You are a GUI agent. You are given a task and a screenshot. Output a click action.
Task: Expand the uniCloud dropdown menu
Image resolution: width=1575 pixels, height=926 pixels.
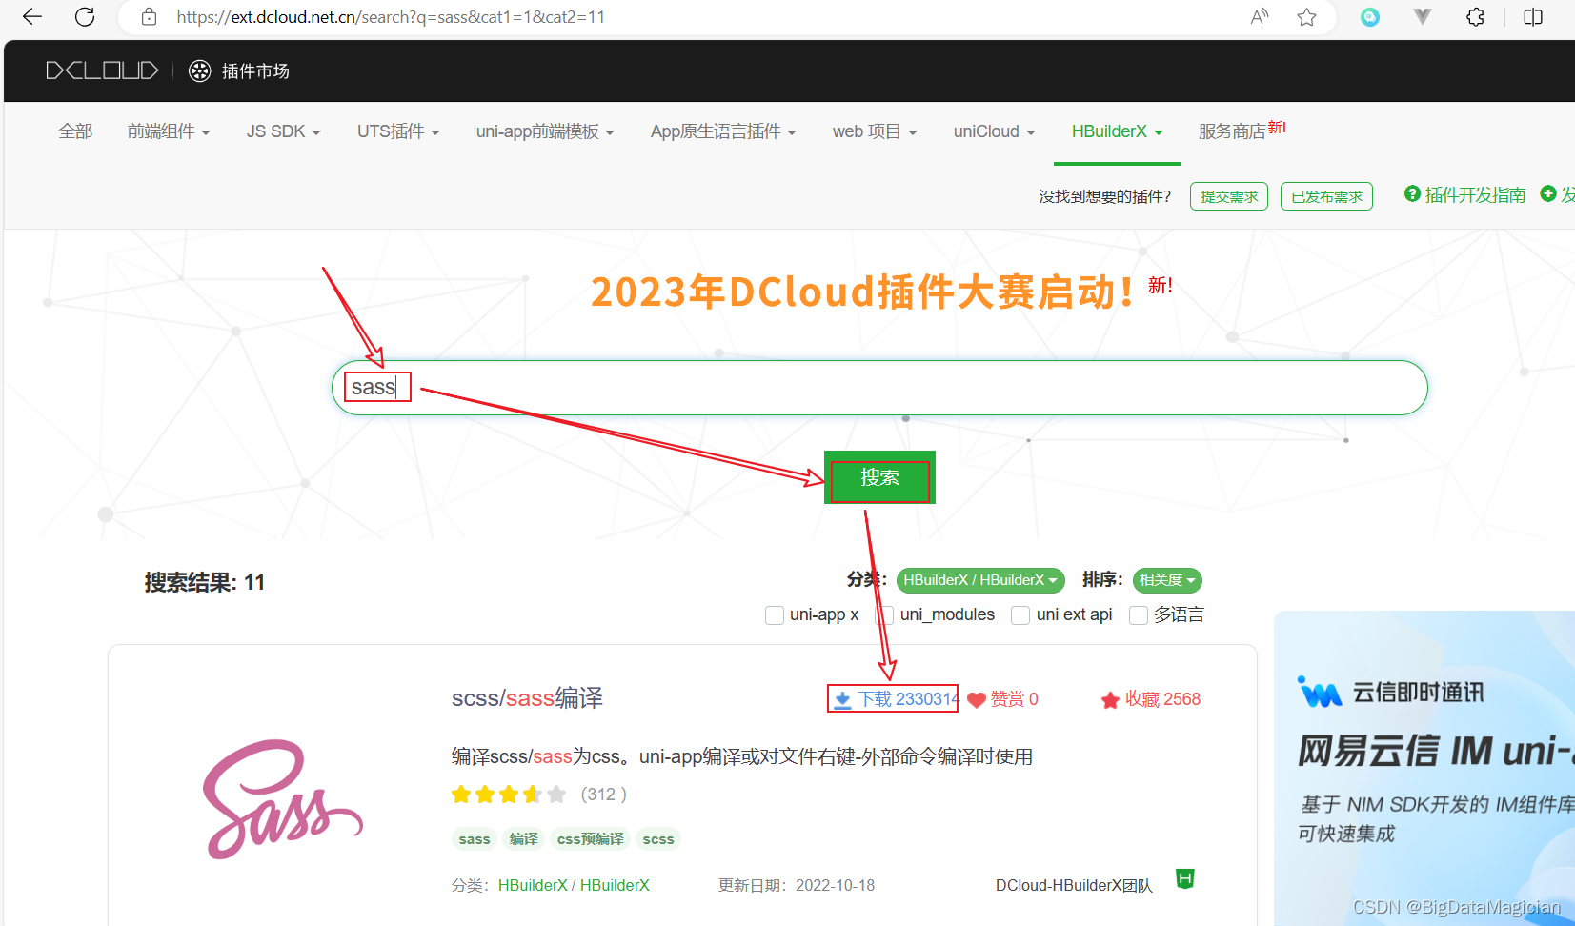[x=995, y=131]
